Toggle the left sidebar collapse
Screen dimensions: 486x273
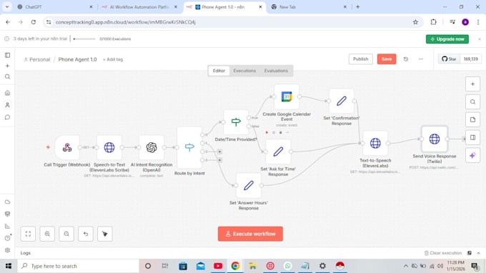[7, 55]
